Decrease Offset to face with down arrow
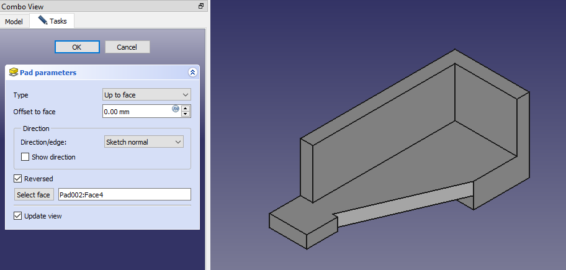Image resolution: width=566 pixels, height=270 pixels. coord(186,114)
